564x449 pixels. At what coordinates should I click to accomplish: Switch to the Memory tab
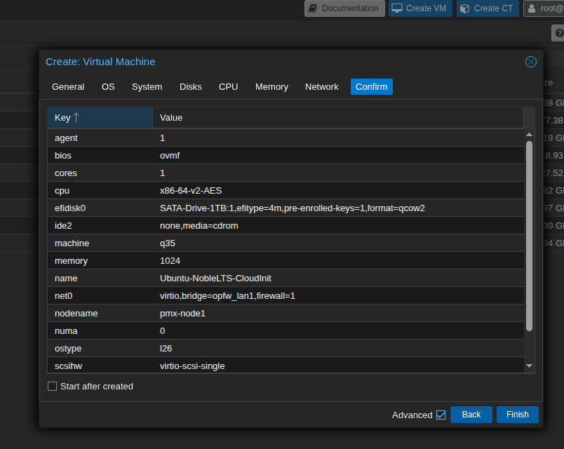click(271, 87)
